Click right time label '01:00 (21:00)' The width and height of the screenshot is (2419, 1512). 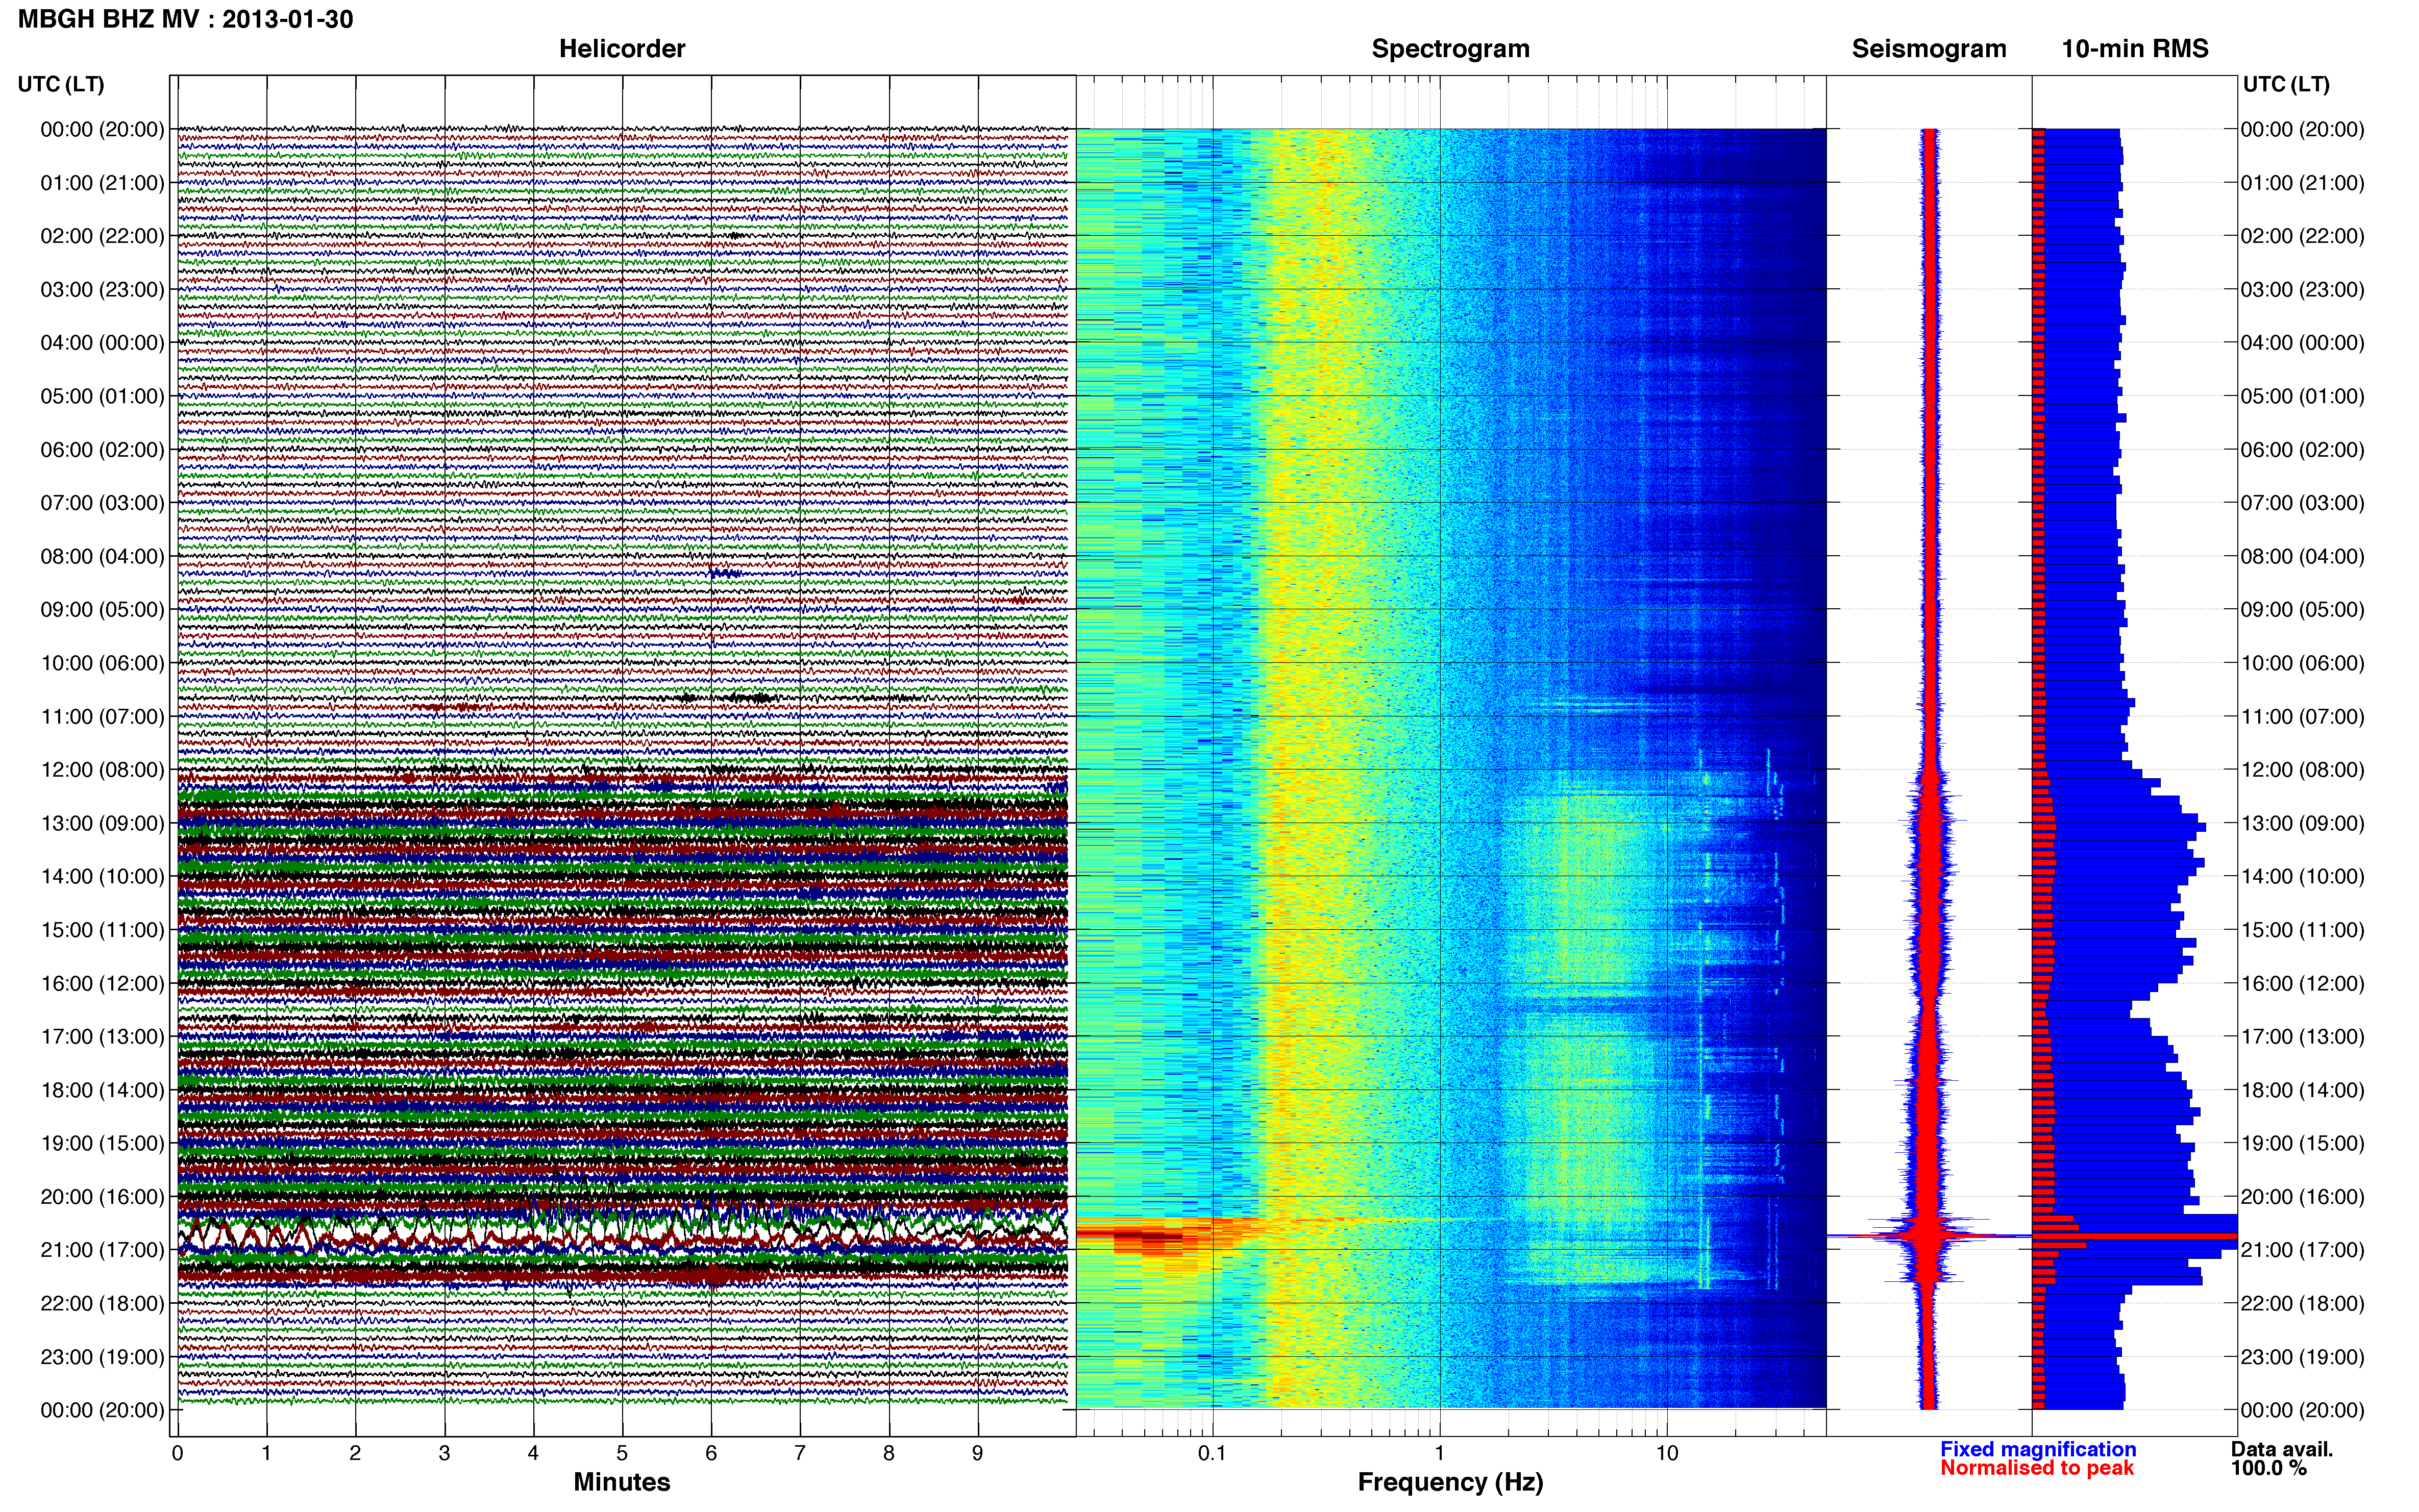2302,183
